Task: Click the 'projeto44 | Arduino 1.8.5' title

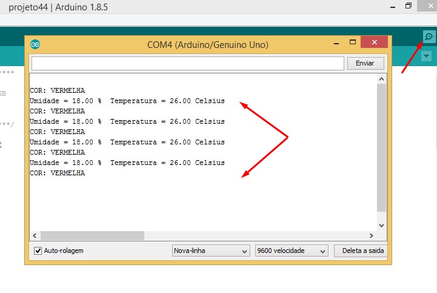Action: coord(58,7)
